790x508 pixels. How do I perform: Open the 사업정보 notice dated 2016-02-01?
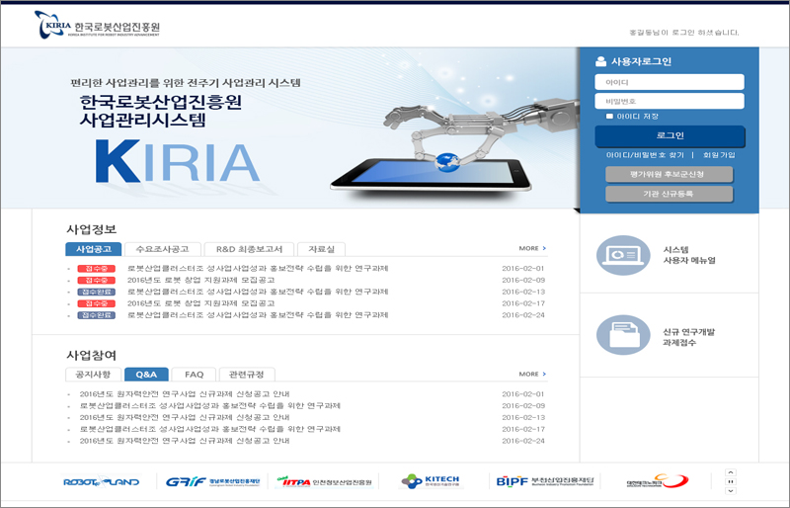258,269
